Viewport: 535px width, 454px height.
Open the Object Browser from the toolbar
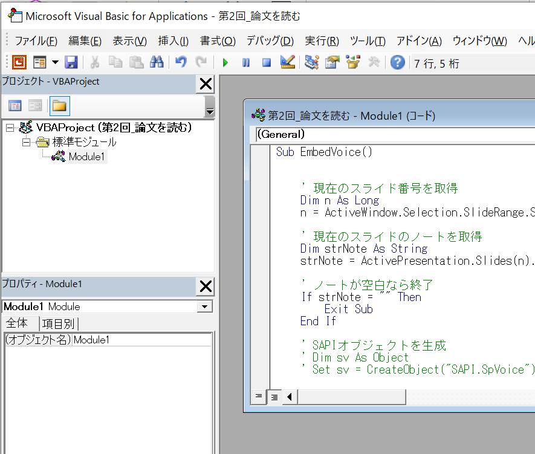click(352, 62)
